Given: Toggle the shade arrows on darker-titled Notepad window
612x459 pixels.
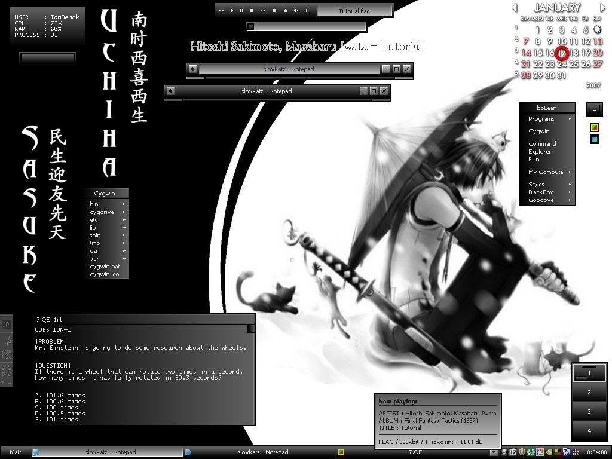Looking at the screenshot, I should 170,91.
